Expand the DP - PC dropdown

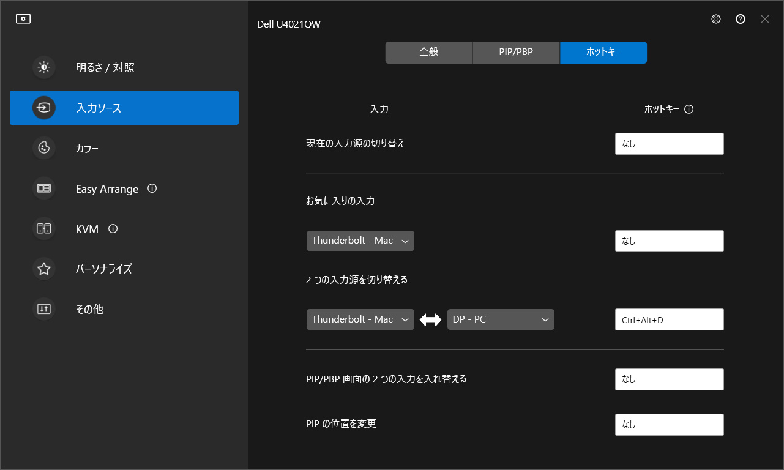click(501, 319)
